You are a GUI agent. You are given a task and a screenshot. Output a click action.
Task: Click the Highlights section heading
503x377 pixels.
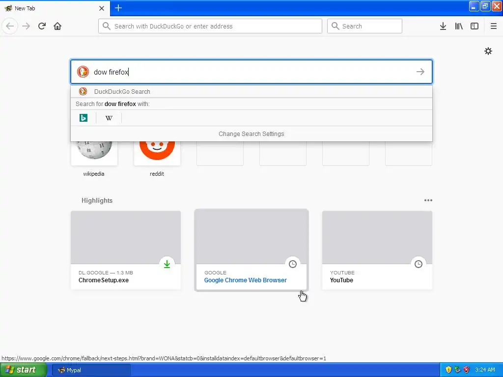(97, 200)
